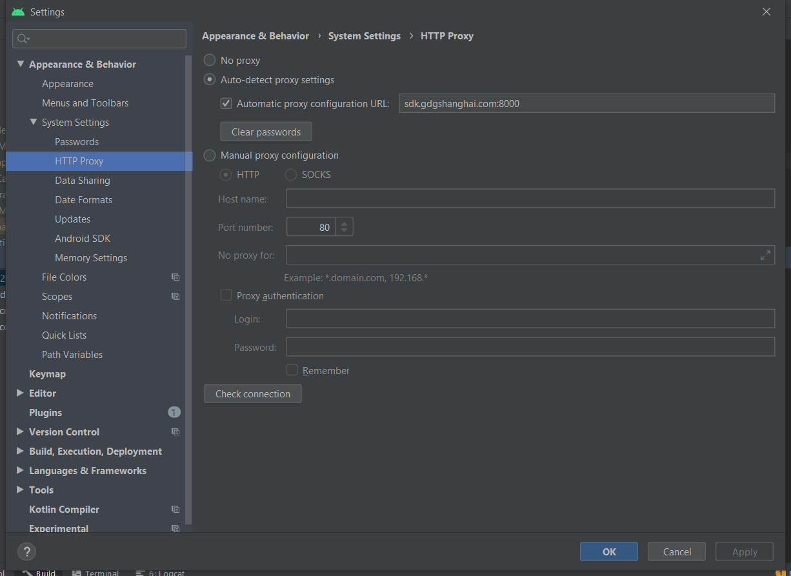Image resolution: width=791 pixels, height=576 pixels.
Task: Open the Appearance settings page
Action: [x=68, y=84]
